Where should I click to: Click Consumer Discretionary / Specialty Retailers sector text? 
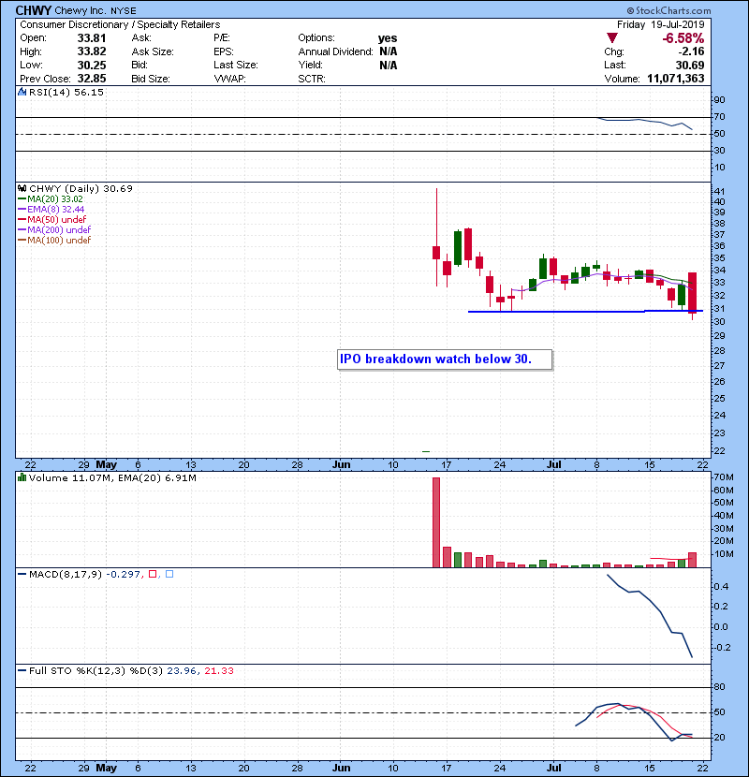click(120, 24)
